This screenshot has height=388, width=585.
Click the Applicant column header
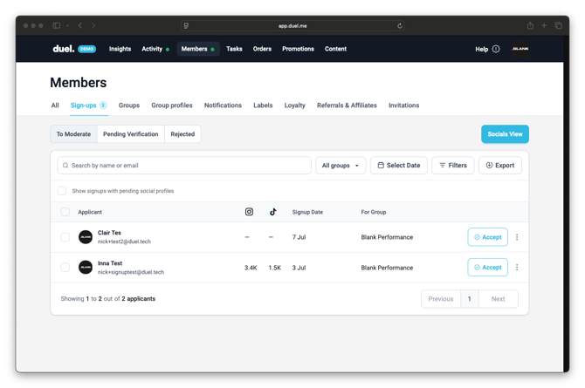pyautogui.click(x=90, y=212)
